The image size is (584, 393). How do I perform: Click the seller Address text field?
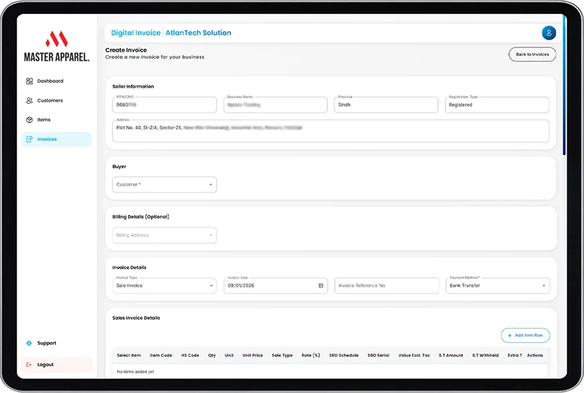pyautogui.click(x=331, y=131)
